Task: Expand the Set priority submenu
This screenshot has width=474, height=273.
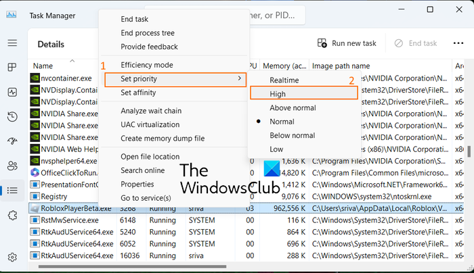Action: pyautogui.click(x=175, y=80)
